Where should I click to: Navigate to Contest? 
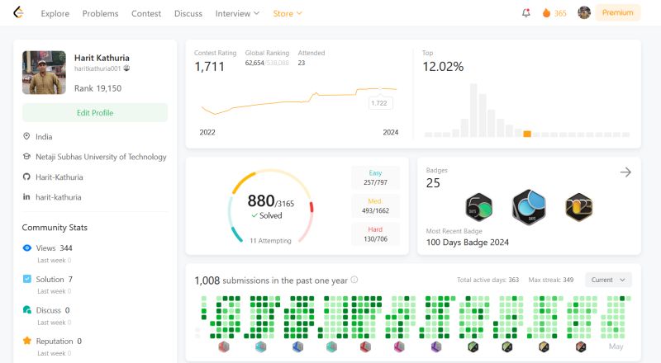coord(146,13)
